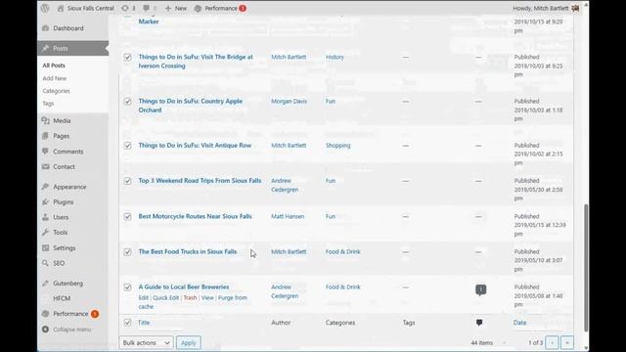Open the Plugins sidebar icon
Screen dimensions: 626x352
[x=46, y=202]
